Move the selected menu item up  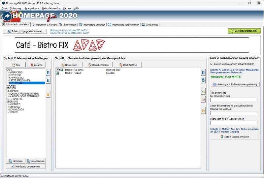click(x=48, y=73)
